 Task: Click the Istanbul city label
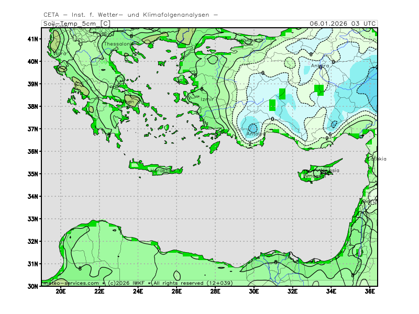(247, 40)
